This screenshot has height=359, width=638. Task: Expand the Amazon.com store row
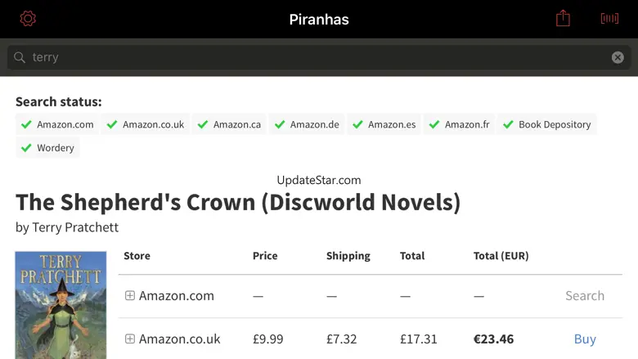click(x=129, y=296)
